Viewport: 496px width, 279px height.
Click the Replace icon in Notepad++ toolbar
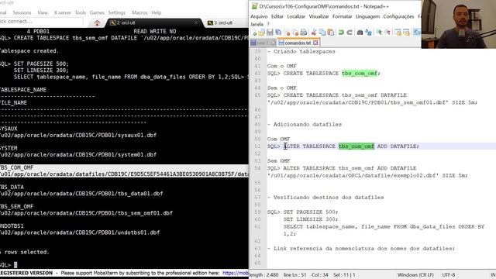[x=369, y=33]
